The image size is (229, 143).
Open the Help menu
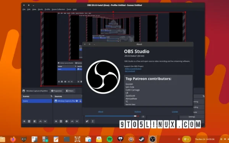pos(75,9)
